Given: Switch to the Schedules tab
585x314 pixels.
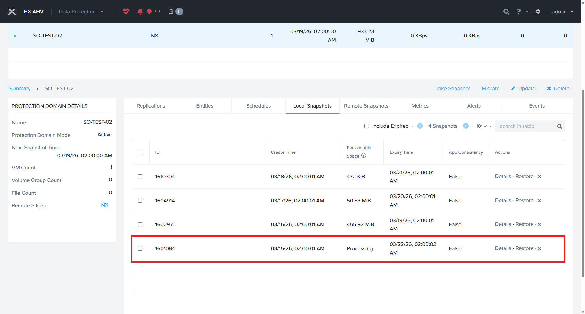Looking at the screenshot, I should 258,106.
